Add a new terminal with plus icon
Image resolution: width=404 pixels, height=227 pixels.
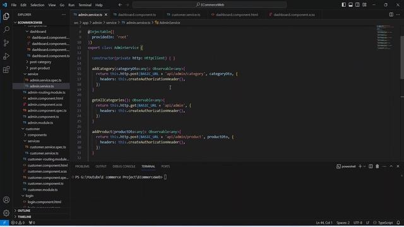pos(360,166)
